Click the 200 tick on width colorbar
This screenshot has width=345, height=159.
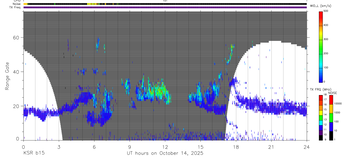(326, 53)
